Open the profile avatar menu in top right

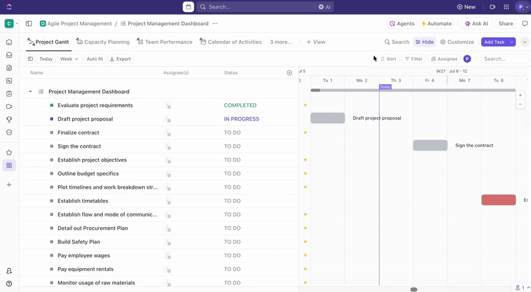tap(522, 7)
